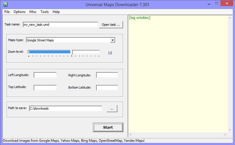235x145 pixels.
Task: Open the File menu
Action: point(7,11)
